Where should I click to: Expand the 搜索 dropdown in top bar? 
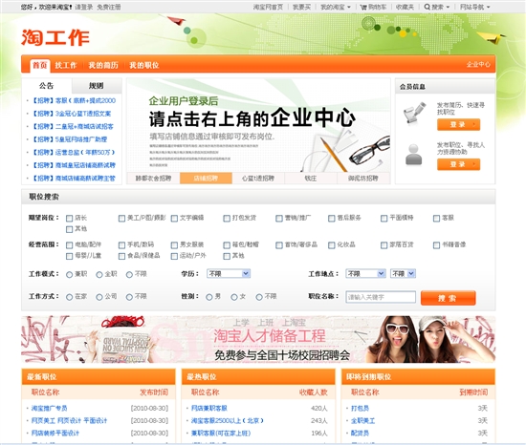(x=437, y=7)
